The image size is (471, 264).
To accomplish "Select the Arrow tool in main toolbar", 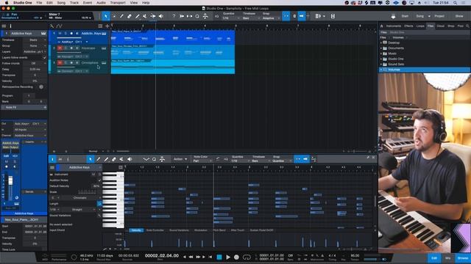I will pos(106,16).
